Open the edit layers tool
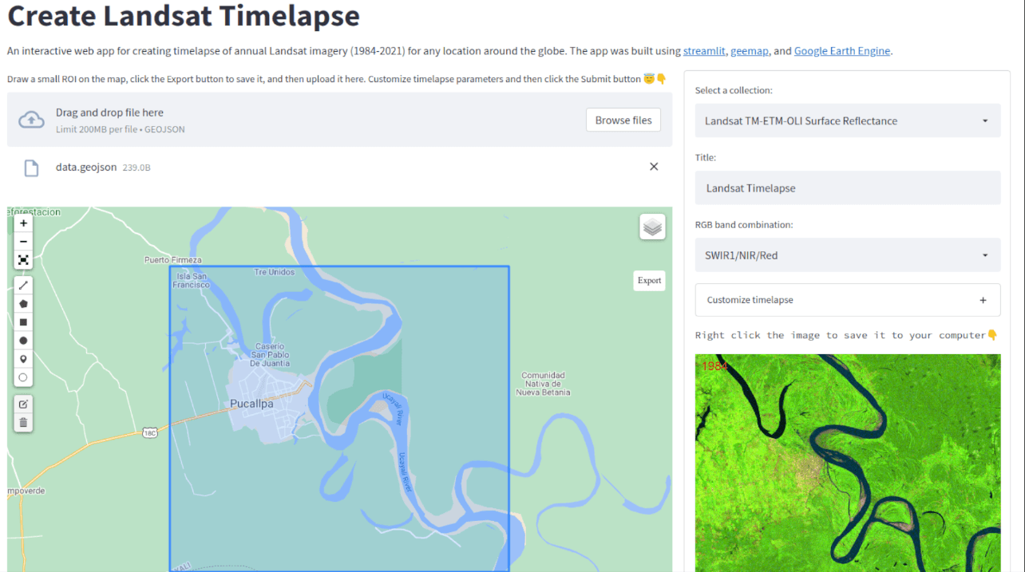 click(23, 404)
